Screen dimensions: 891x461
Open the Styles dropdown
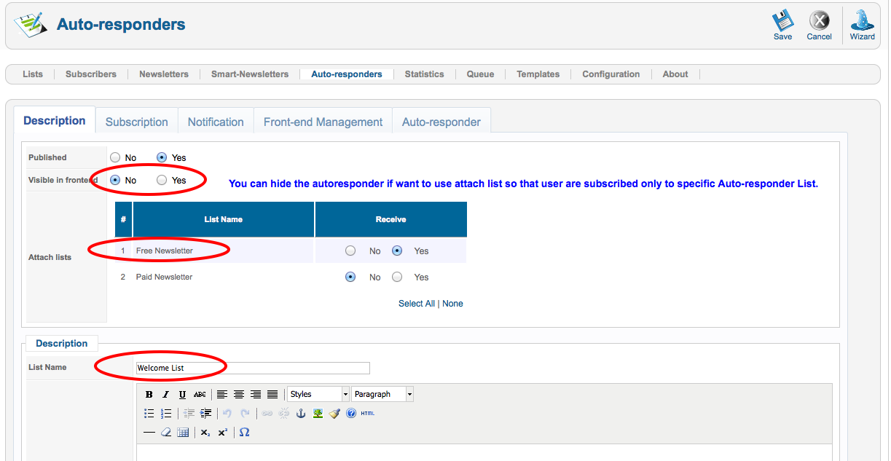click(x=318, y=394)
